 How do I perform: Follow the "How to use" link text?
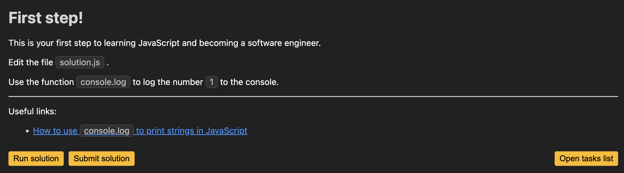(x=55, y=131)
